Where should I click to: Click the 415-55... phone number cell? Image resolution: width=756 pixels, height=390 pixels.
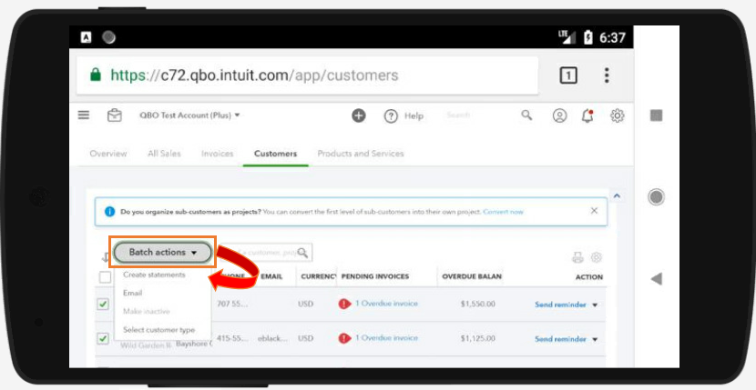point(232,339)
